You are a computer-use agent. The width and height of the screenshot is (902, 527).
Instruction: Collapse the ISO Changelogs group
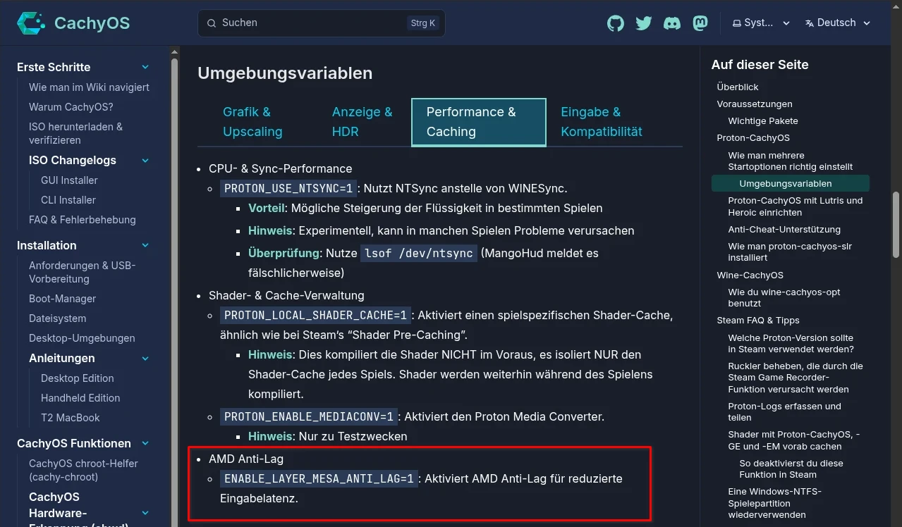(x=145, y=160)
